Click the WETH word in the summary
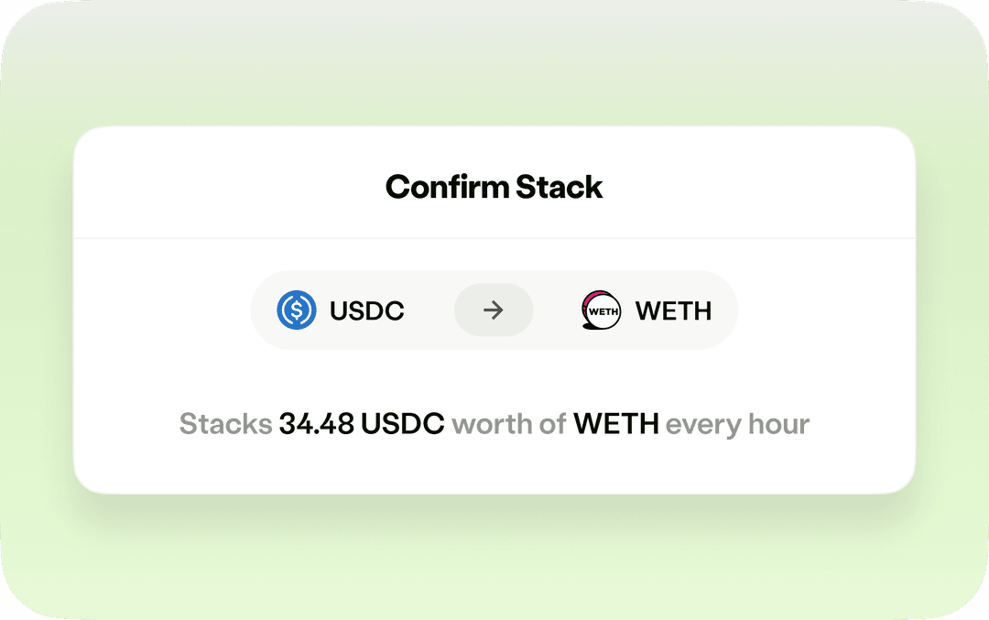 pos(617,423)
